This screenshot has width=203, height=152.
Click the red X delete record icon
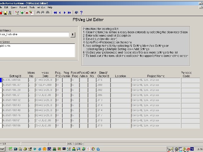[x=27, y=13]
